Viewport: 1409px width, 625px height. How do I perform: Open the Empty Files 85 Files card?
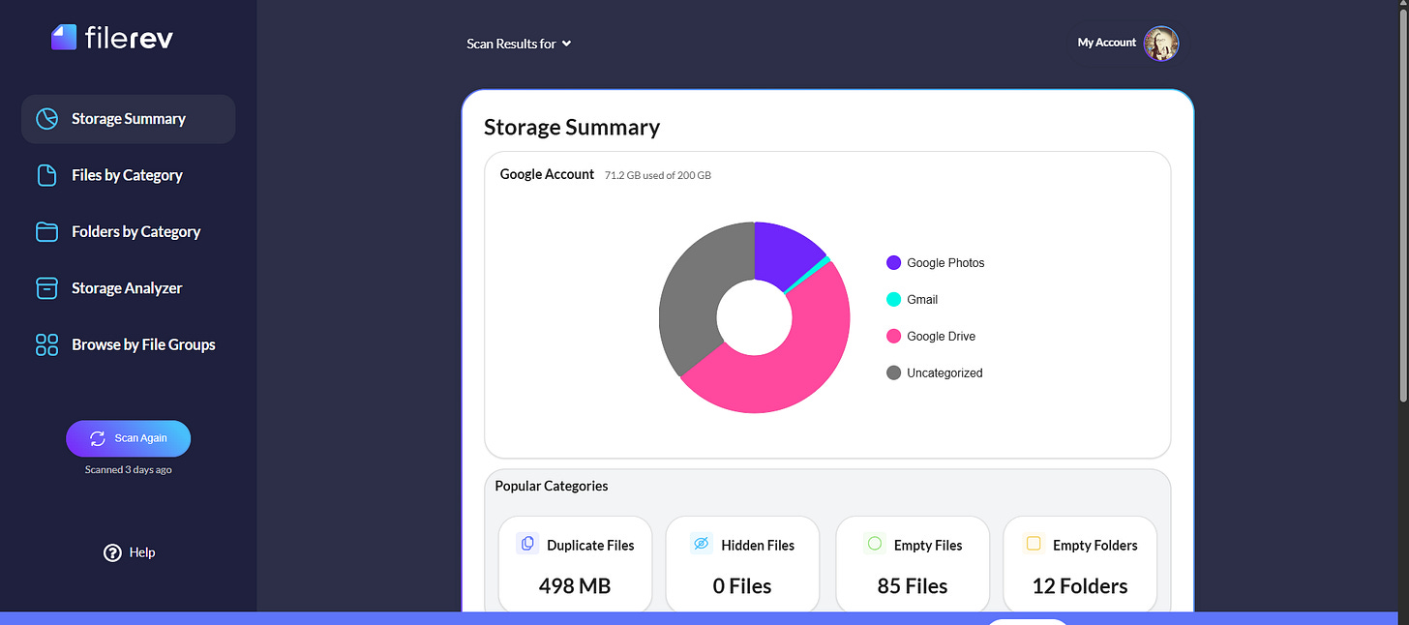click(x=913, y=565)
